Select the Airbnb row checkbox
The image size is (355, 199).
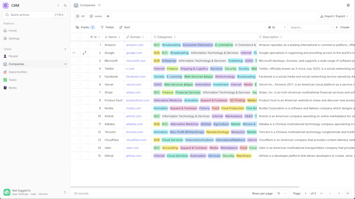click(79, 116)
